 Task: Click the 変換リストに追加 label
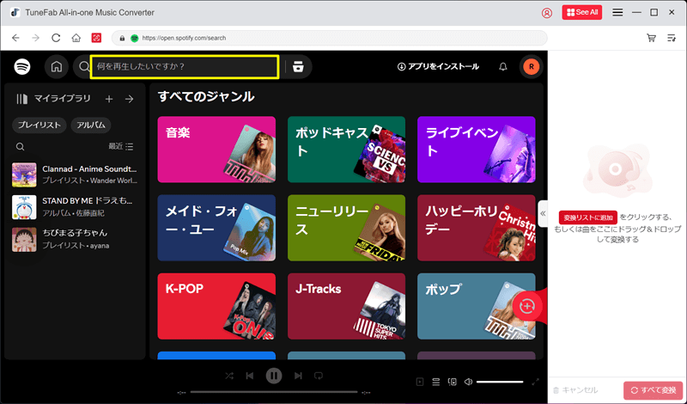[588, 217]
